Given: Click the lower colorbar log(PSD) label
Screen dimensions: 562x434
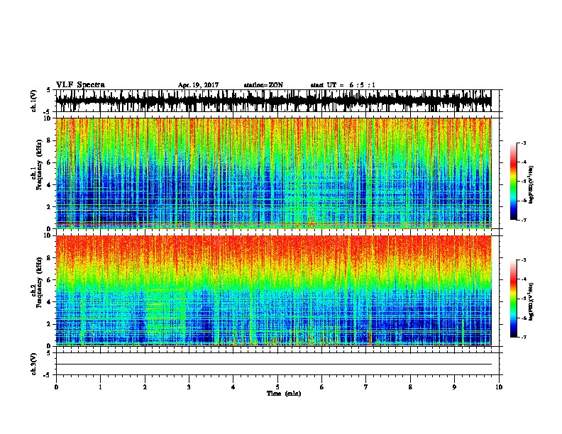Looking at the screenshot, I should click(x=531, y=301).
